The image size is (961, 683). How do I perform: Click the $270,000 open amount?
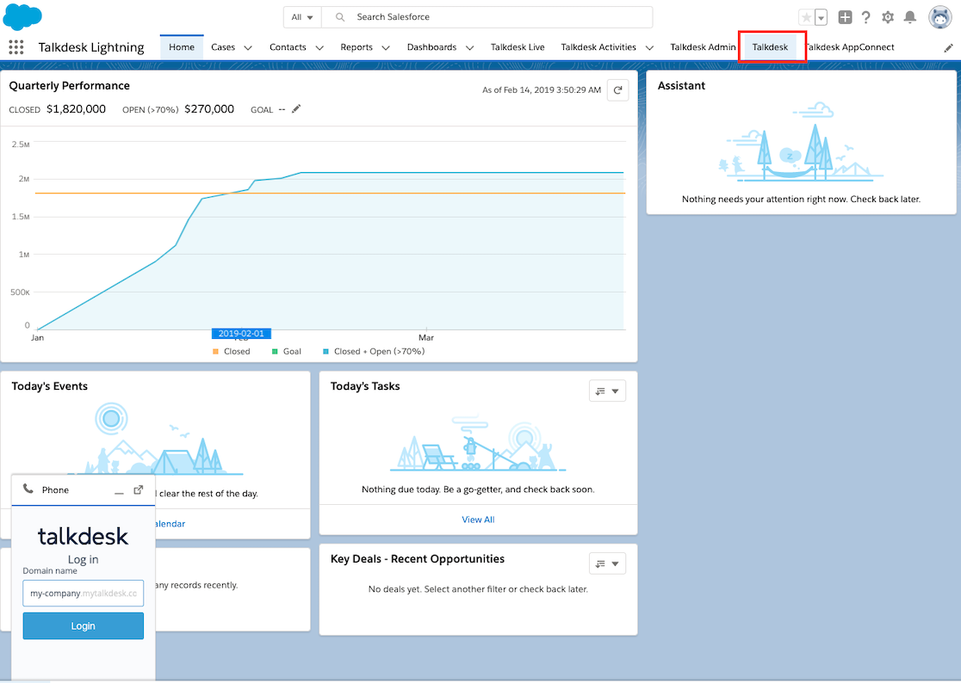tap(209, 109)
